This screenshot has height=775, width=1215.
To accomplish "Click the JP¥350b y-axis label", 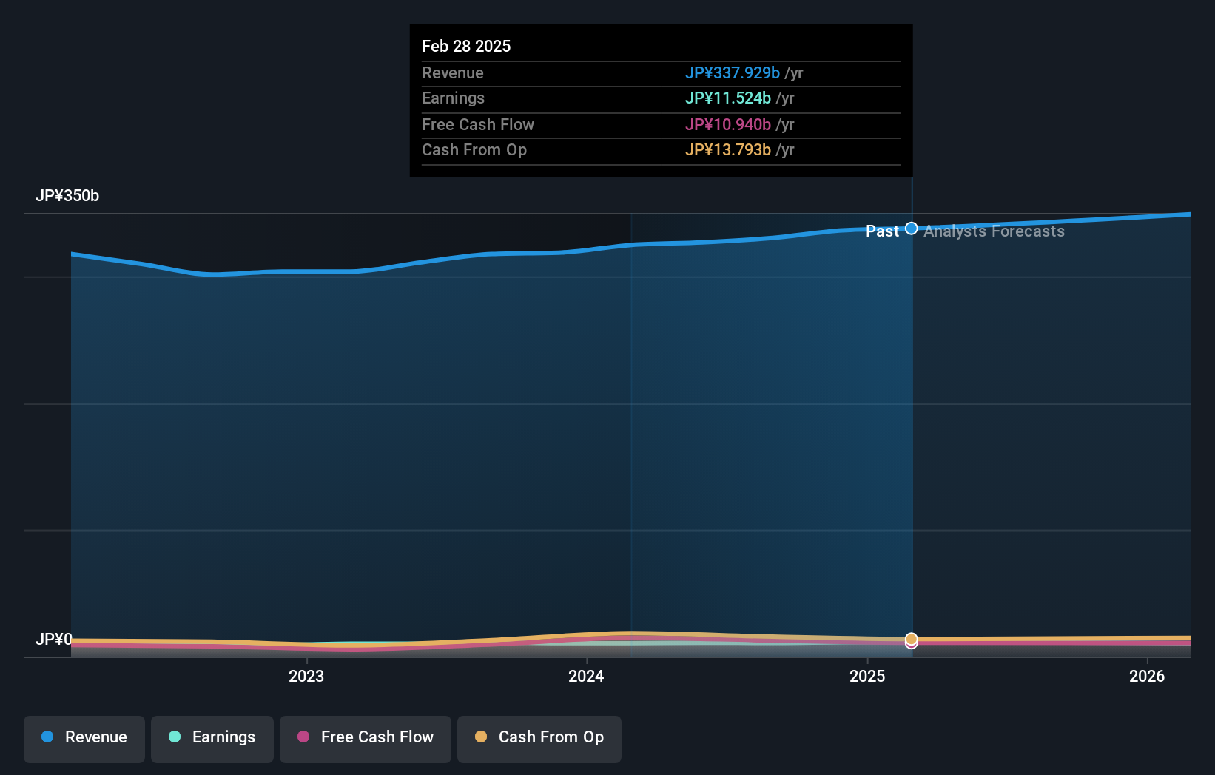I will (x=67, y=196).
